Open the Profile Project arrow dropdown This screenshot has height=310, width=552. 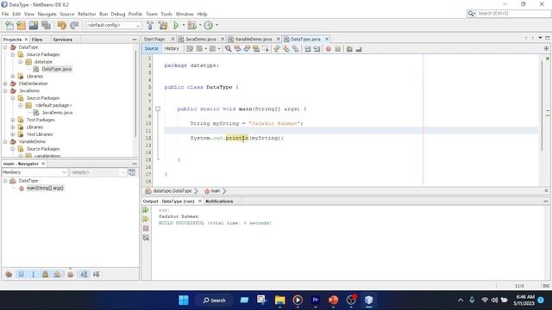click(216, 25)
